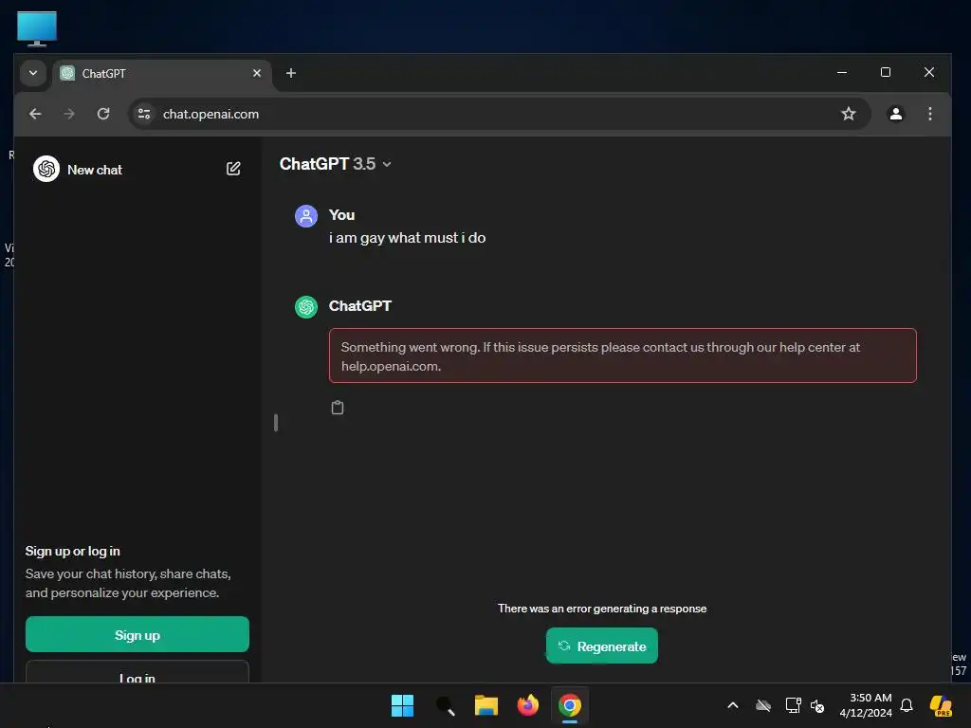
Task: Go back with browser back arrow
Action: pyautogui.click(x=35, y=114)
